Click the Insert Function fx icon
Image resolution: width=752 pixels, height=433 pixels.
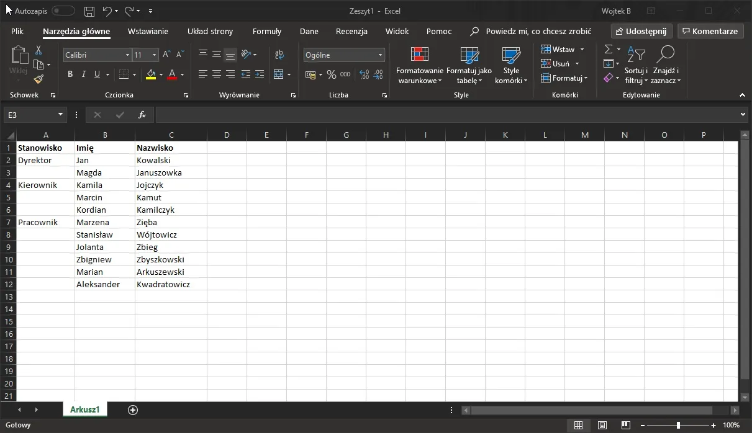tap(142, 115)
